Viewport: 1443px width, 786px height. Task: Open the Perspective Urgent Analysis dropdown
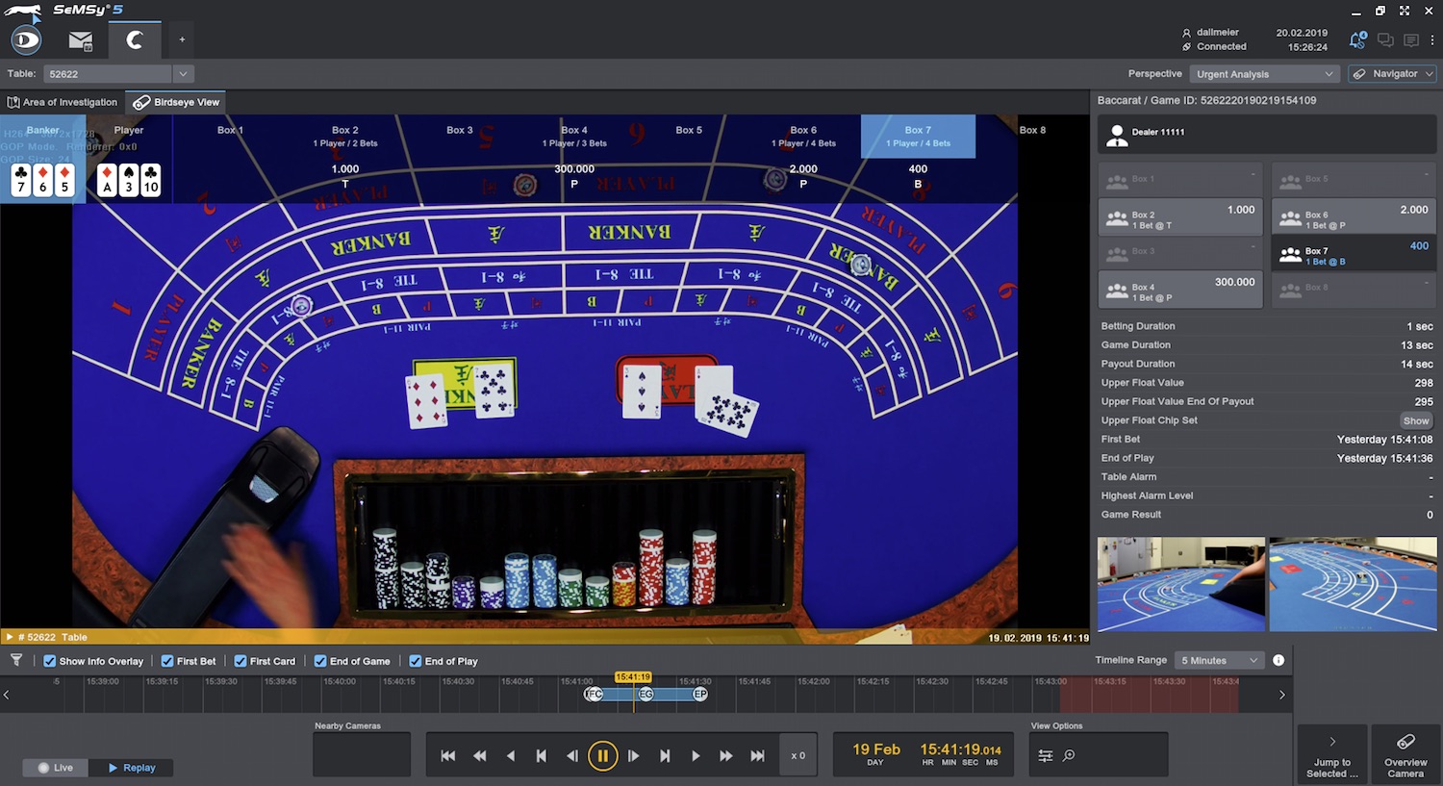(x=1264, y=74)
